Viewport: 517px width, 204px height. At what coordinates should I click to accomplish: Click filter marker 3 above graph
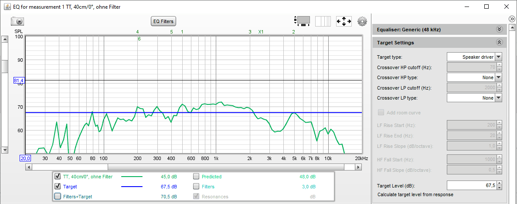pyautogui.click(x=250, y=32)
